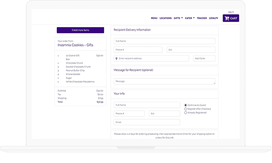Screen dimensions: 272x163
Task: Click the Message text area
Action: [x=164, y=81]
